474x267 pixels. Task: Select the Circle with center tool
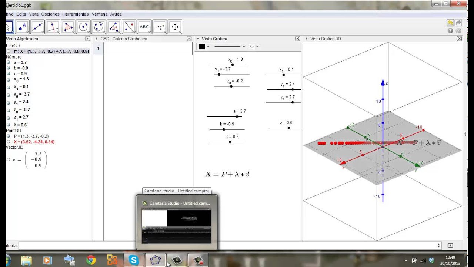click(83, 27)
